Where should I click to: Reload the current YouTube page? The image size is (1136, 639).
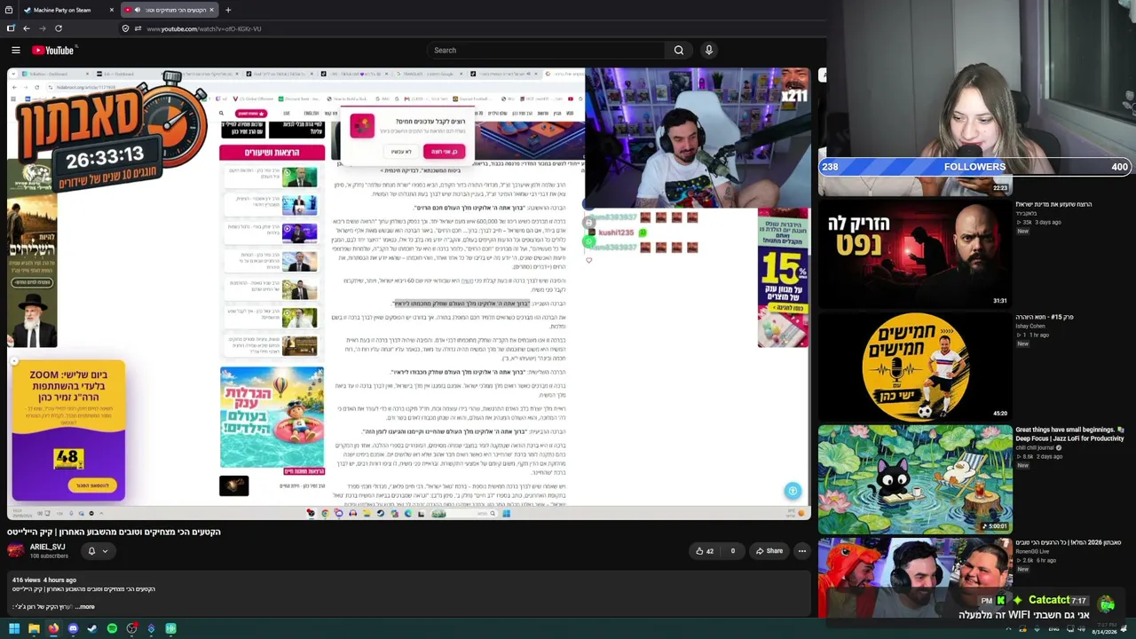tap(59, 28)
